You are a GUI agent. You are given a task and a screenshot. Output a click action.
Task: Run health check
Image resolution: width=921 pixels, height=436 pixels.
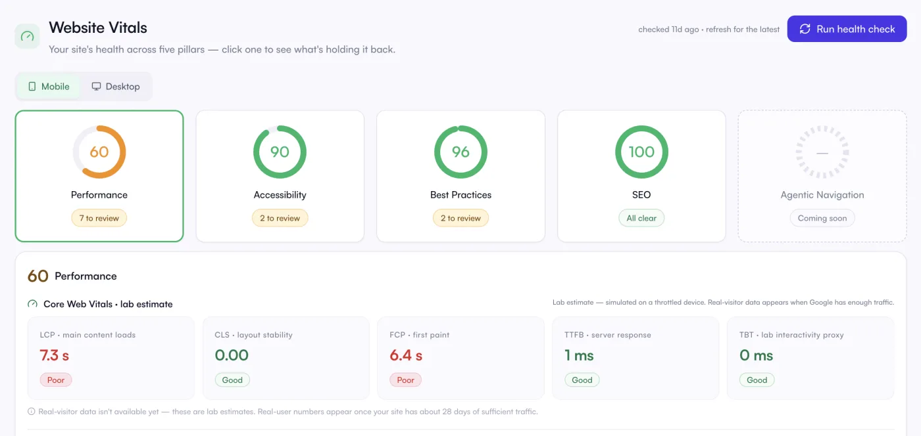[847, 29]
